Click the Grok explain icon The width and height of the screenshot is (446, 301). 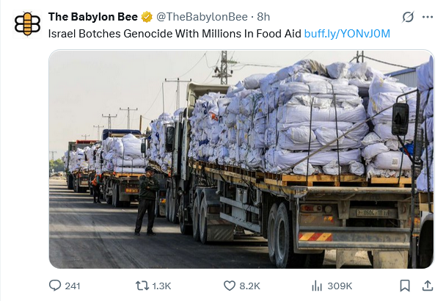(408, 17)
